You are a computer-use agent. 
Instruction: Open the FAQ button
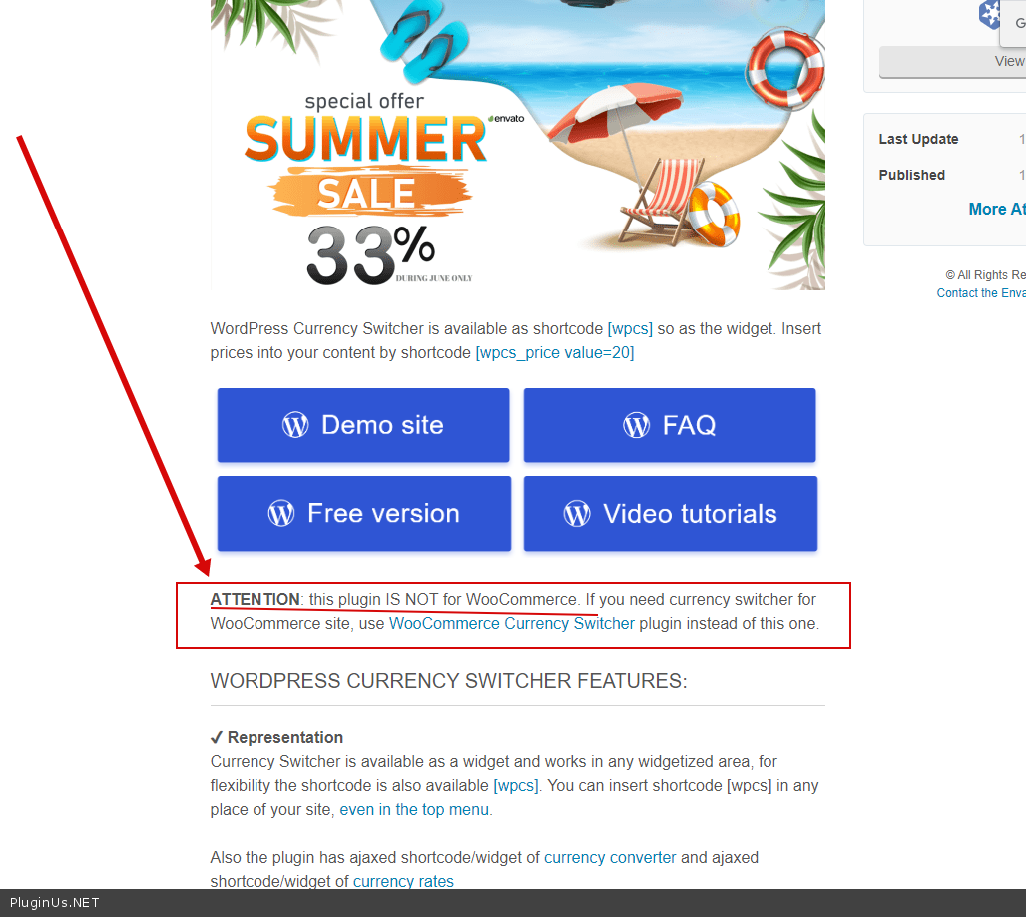click(670, 425)
